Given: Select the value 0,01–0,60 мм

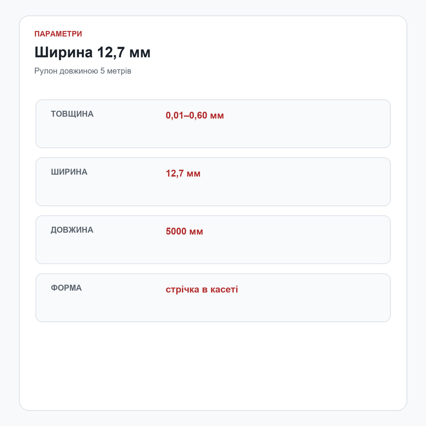Looking at the screenshot, I should (x=195, y=115).
